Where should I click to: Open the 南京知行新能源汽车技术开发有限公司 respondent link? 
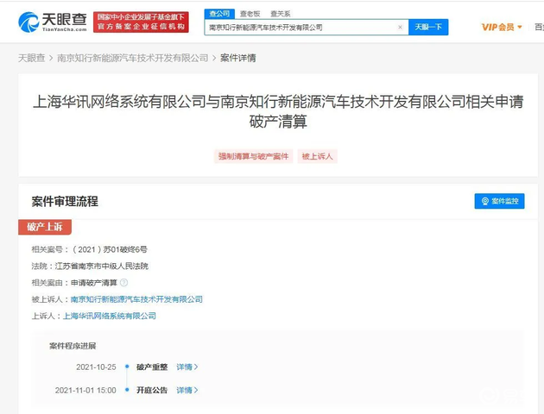click(x=136, y=299)
